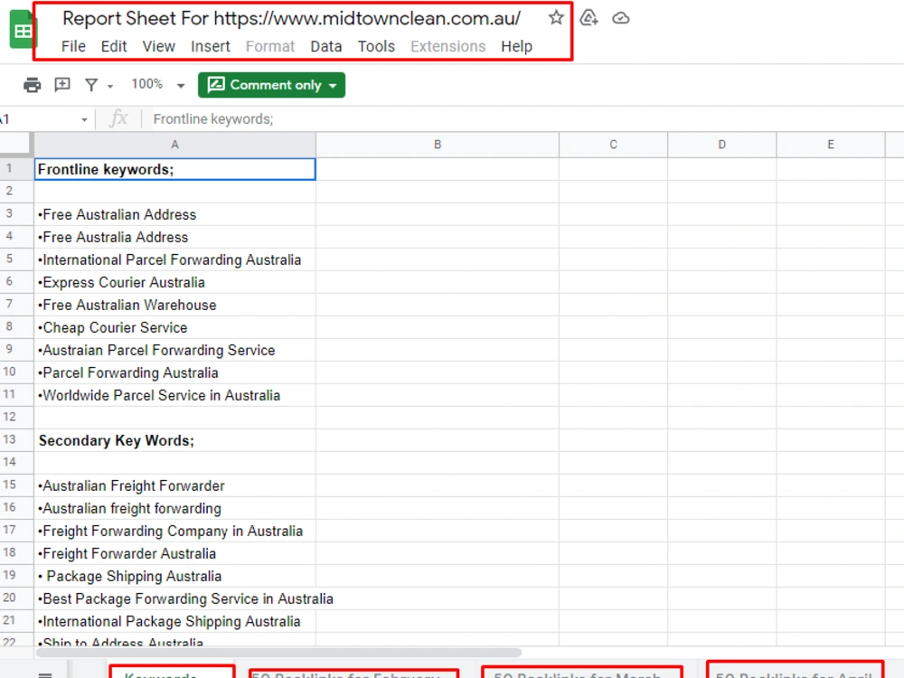Click the select-all corner box
Screen dimensions: 904x678
15,145
